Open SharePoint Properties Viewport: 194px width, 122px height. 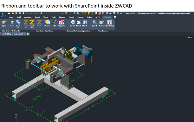61,23
